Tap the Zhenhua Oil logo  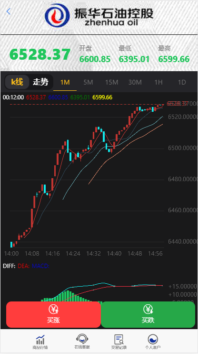click(x=99, y=16)
